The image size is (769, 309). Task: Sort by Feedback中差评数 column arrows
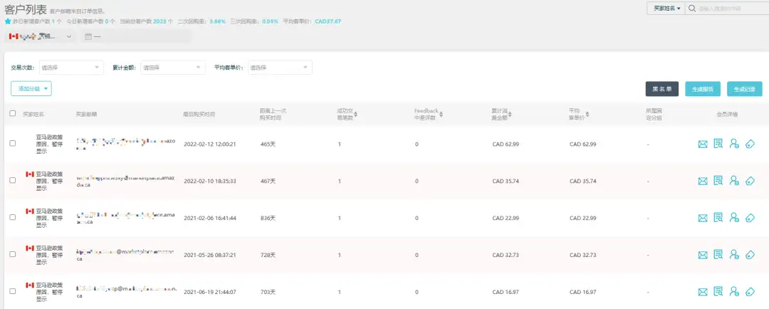(441, 115)
